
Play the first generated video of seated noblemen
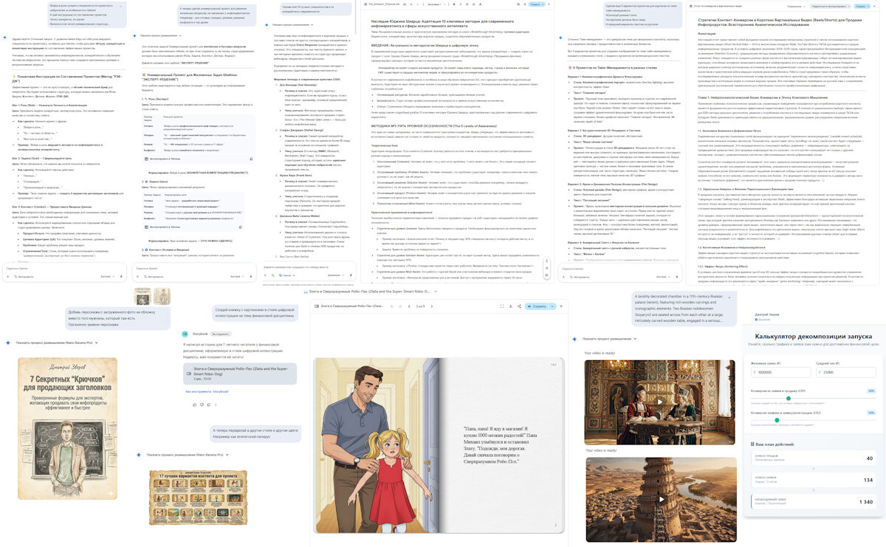point(659,402)
